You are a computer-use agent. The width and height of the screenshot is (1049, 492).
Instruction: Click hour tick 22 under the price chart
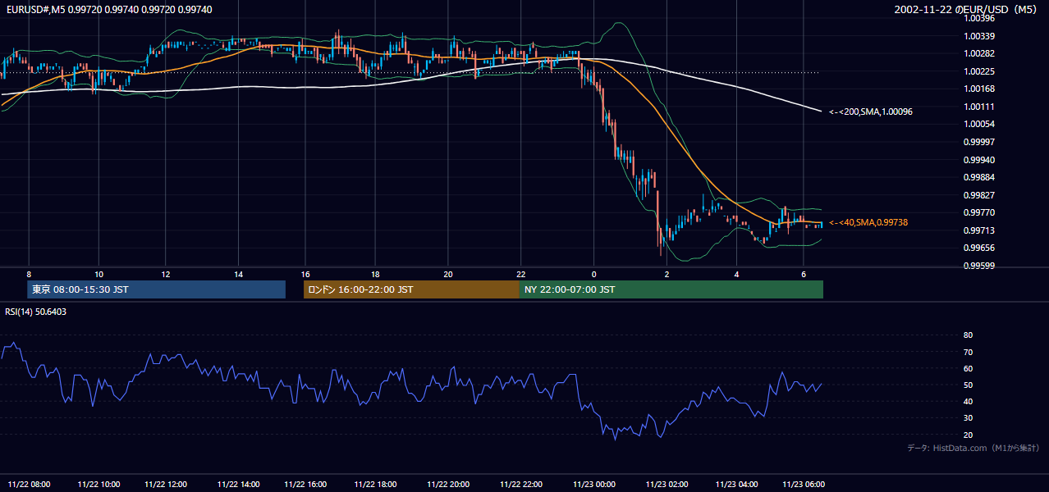[x=521, y=274]
